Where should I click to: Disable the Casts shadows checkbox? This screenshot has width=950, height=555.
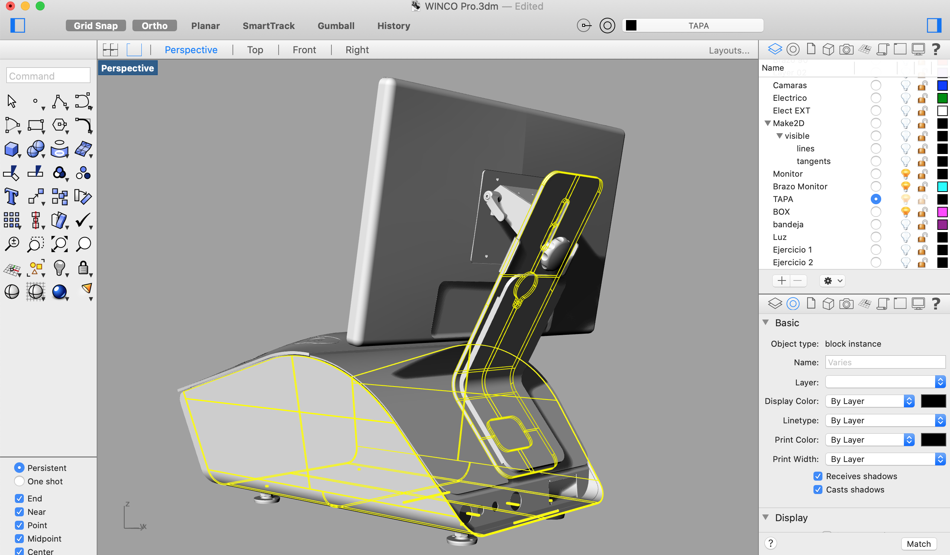tap(818, 490)
